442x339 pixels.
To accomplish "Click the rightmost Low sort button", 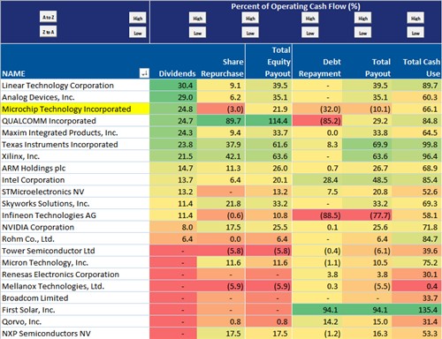I will [x=415, y=33].
